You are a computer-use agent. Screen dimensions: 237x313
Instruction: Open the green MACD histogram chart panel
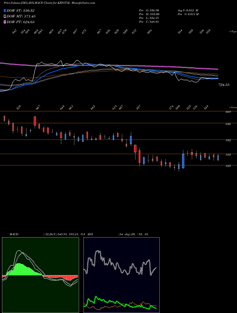coord(40,275)
